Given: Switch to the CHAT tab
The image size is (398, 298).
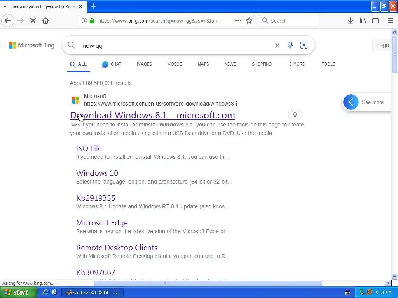Looking at the screenshot, I should [112, 64].
